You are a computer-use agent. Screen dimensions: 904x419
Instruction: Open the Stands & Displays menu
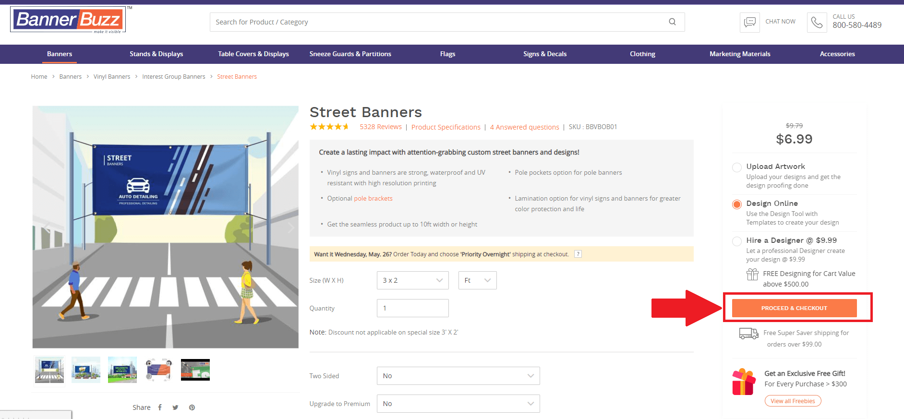pyautogui.click(x=156, y=54)
